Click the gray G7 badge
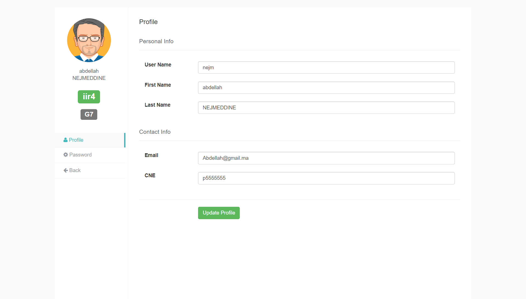This screenshot has width=526, height=299. [89, 114]
